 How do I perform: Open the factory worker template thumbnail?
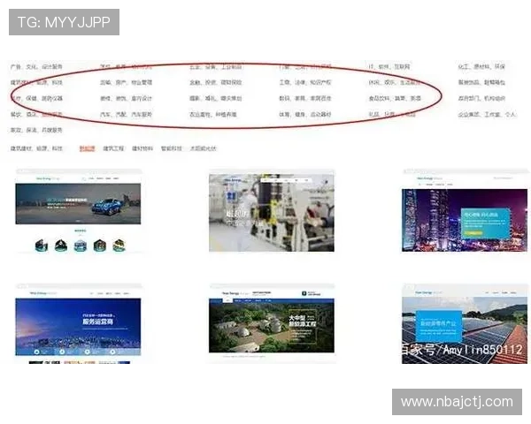click(272, 210)
